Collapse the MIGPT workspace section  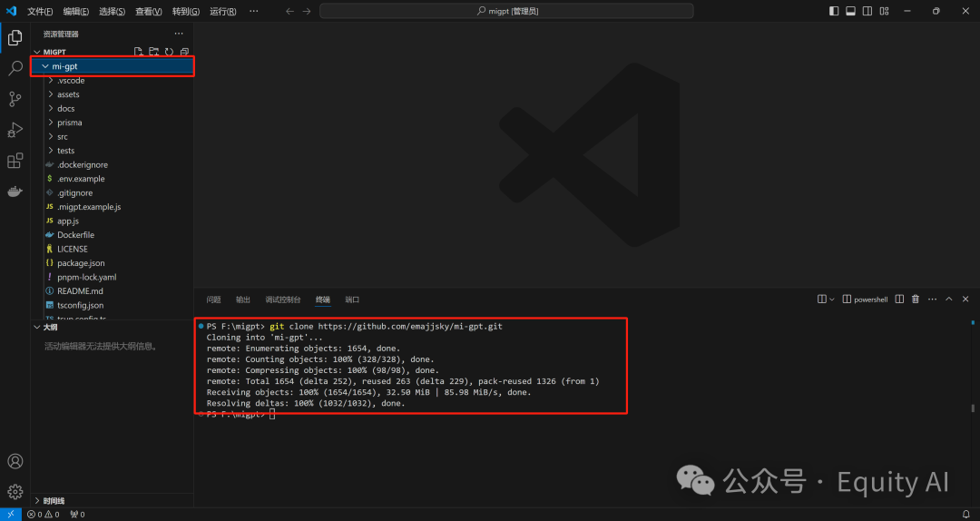(36, 52)
